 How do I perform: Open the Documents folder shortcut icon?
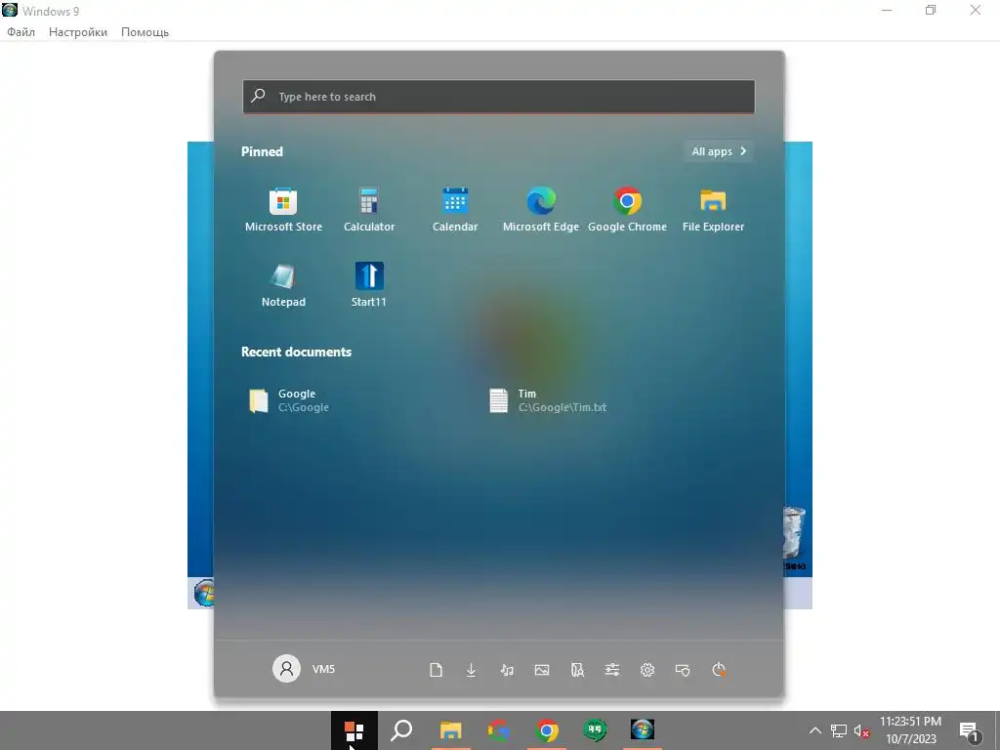[437, 670]
